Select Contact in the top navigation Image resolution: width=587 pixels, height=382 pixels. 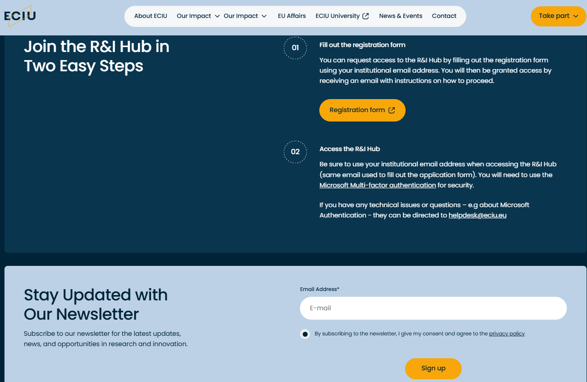click(x=444, y=16)
